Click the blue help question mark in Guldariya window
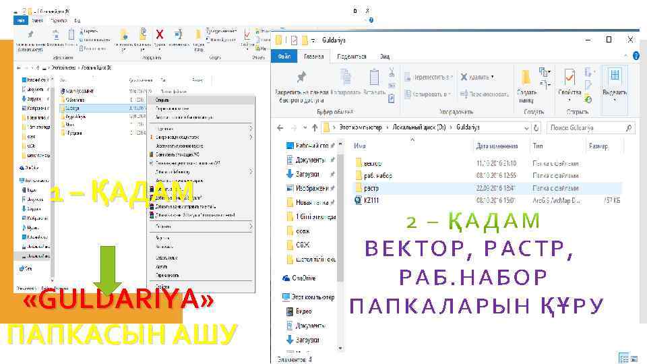The width and height of the screenshot is (647, 364). pos(636,56)
